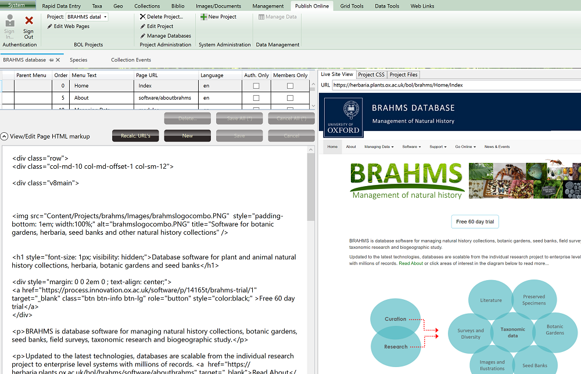
Task: Click the Manage Data grid icon
Action: [261, 17]
